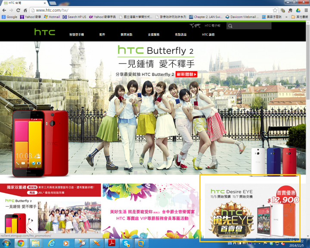Image resolution: width=310 pixels, height=248 pixels.
Task: Open the Davicom Webmail bookmark
Action: tap(242, 17)
